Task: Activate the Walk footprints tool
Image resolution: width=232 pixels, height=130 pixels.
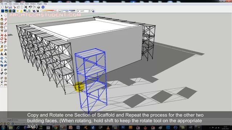Action: 2,74
